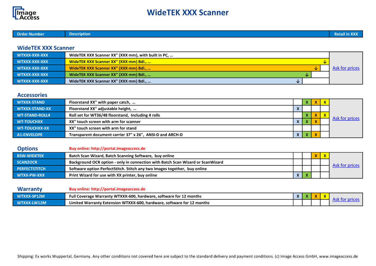Click the blue X cell in A1-ENVELOPE row
This screenshot has width=376, height=266.
[298, 135]
